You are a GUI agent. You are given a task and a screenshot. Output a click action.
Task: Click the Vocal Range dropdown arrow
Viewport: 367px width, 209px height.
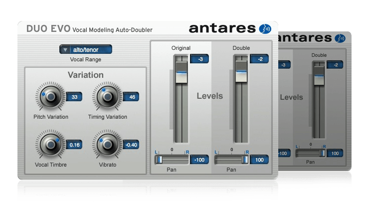(65, 50)
